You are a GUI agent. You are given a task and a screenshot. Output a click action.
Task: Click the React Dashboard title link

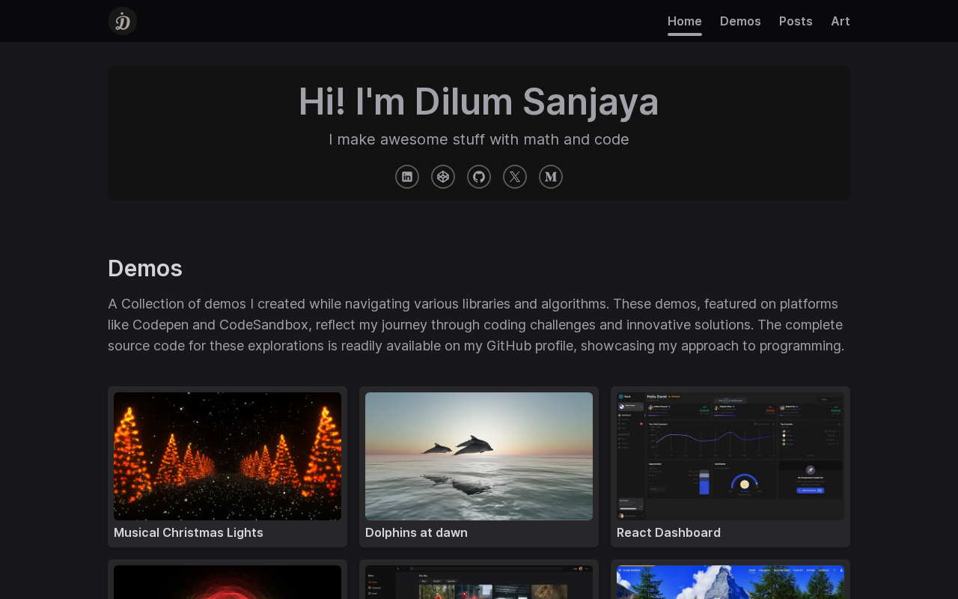coord(668,532)
